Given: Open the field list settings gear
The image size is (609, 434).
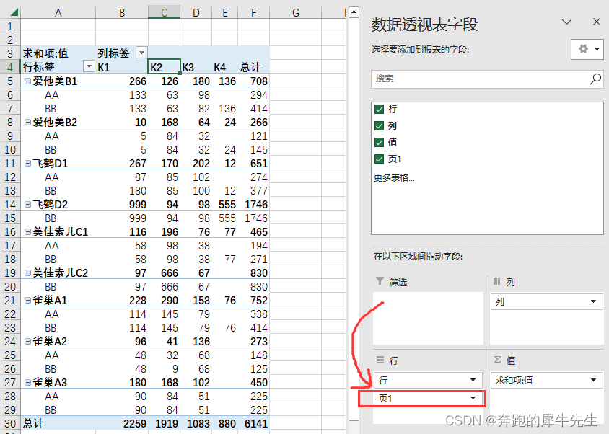Looking at the screenshot, I should point(587,49).
